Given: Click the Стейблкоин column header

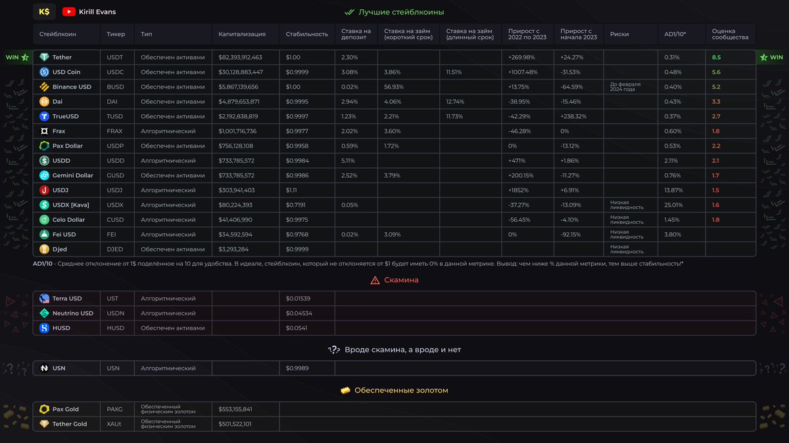Looking at the screenshot, I should 58,34.
